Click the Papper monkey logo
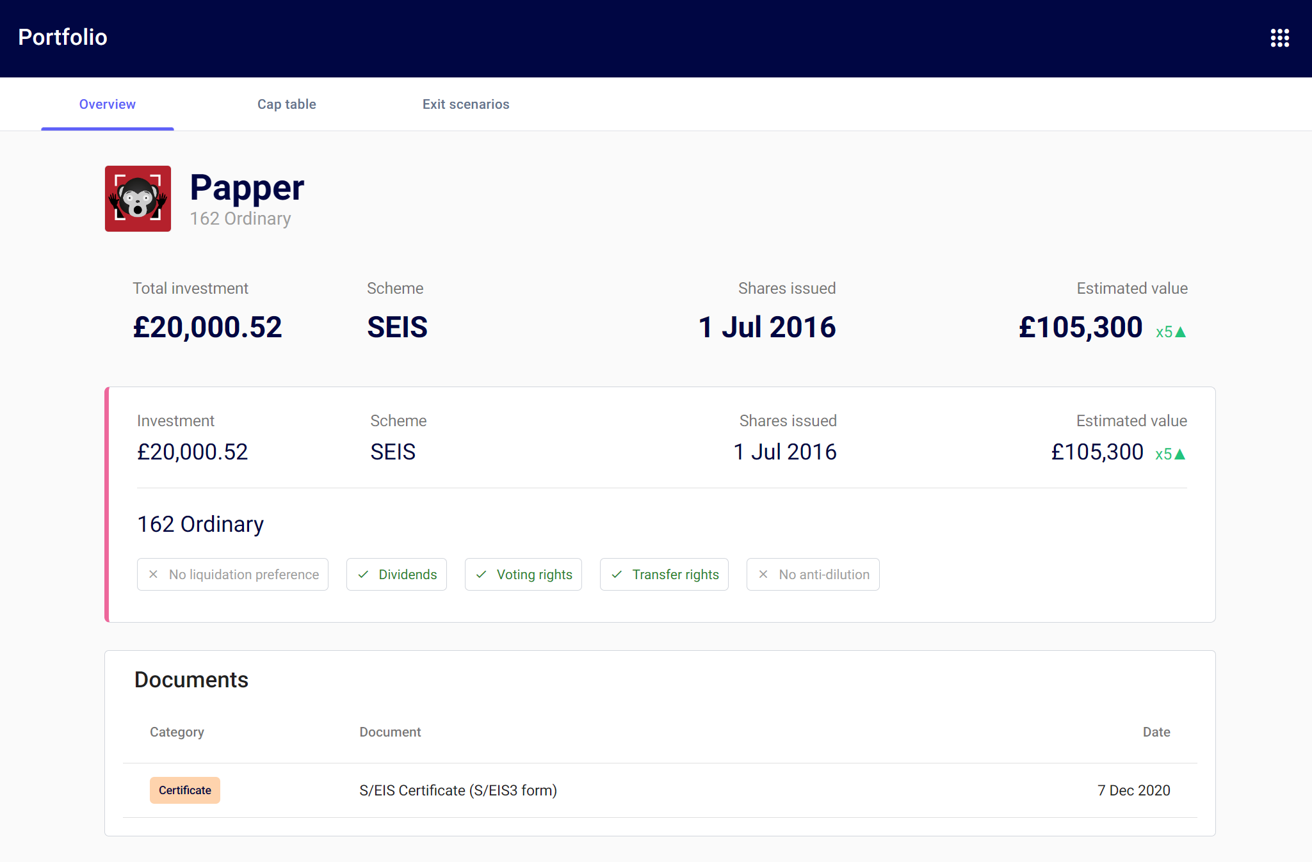The width and height of the screenshot is (1312, 862). click(138, 198)
